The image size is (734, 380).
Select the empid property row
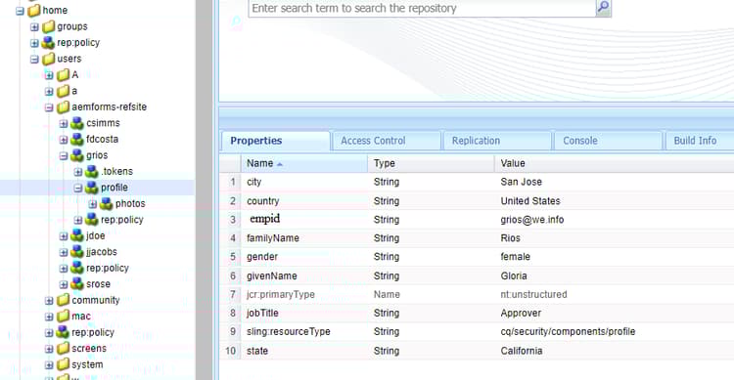(477, 219)
